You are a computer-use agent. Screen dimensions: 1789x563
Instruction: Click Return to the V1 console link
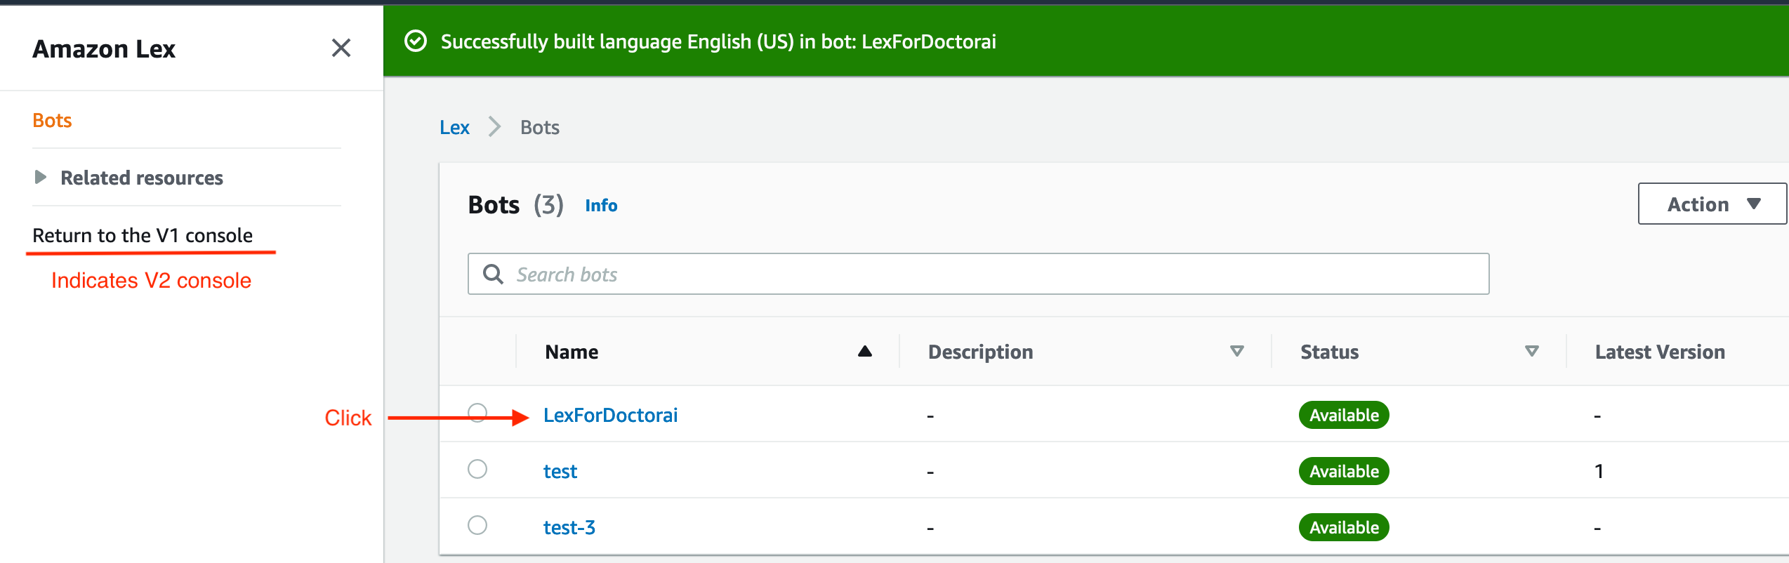[143, 235]
